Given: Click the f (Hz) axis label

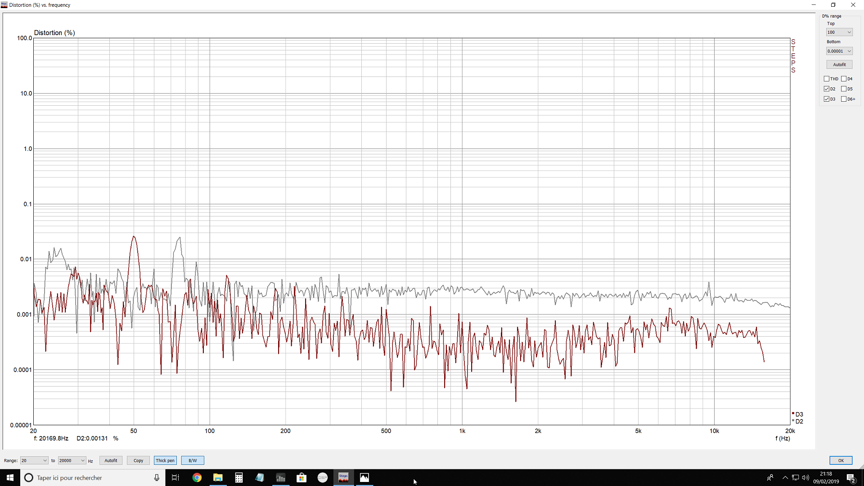Looking at the screenshot, I should 783,438.
